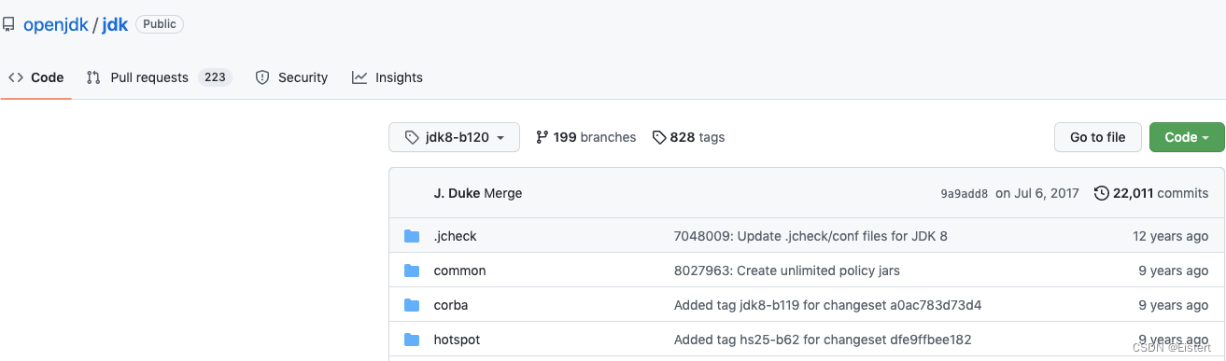
Task: Click the 223 pull requests counter
Action: coord(215,77)
